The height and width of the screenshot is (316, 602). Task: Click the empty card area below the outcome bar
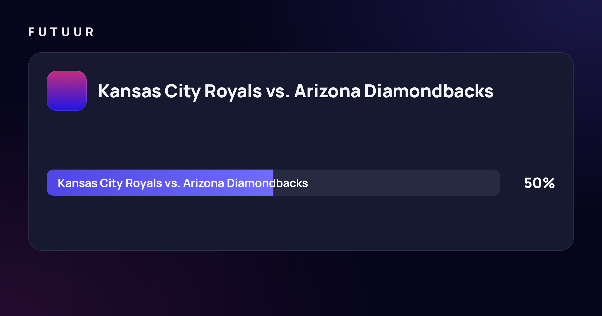(x=301, y=223)
